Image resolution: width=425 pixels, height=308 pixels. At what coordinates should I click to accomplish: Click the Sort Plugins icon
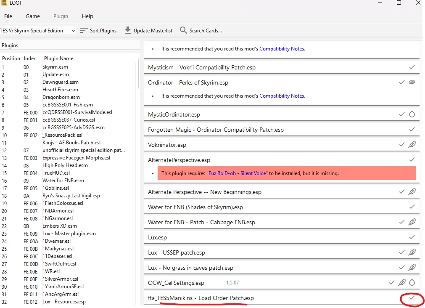click(84, 30)
